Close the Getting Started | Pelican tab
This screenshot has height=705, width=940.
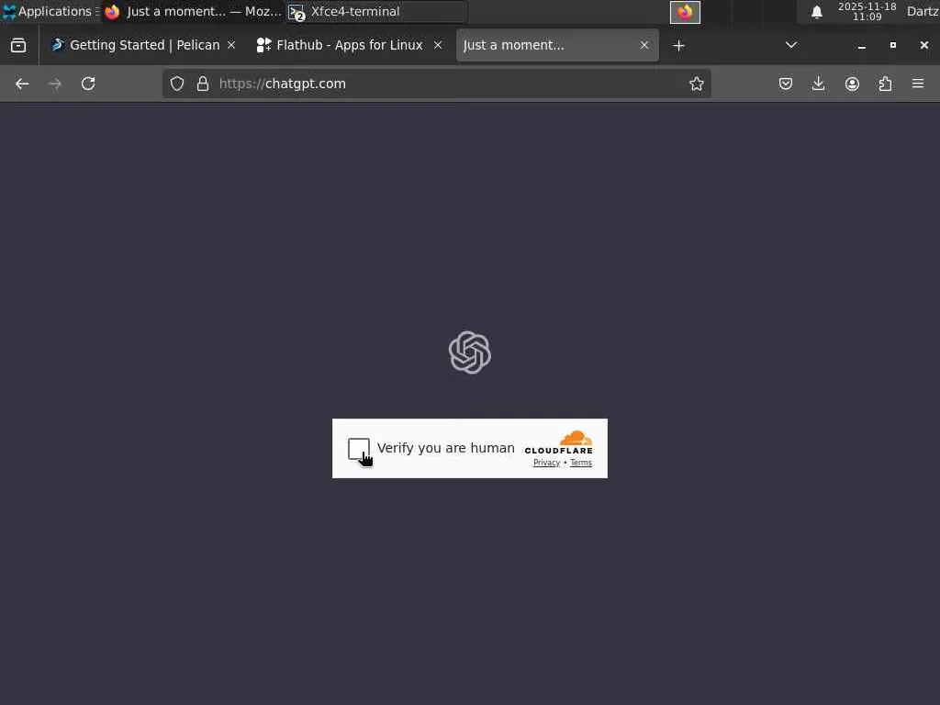click(231, 45)
